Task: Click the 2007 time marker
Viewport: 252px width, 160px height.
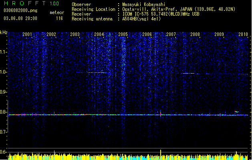Action: tap(171, 34)
